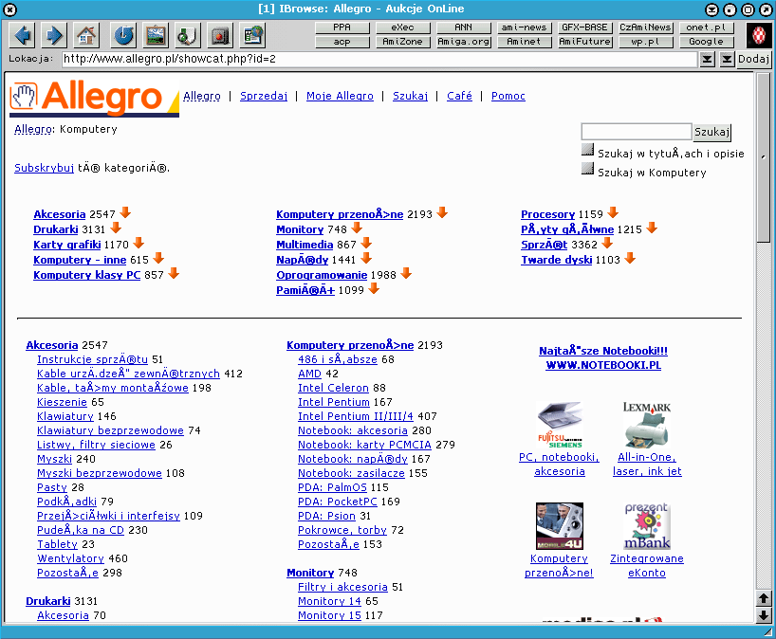
Task: Open the Amiga.org bookmark button
Action: tap(463, 42)
